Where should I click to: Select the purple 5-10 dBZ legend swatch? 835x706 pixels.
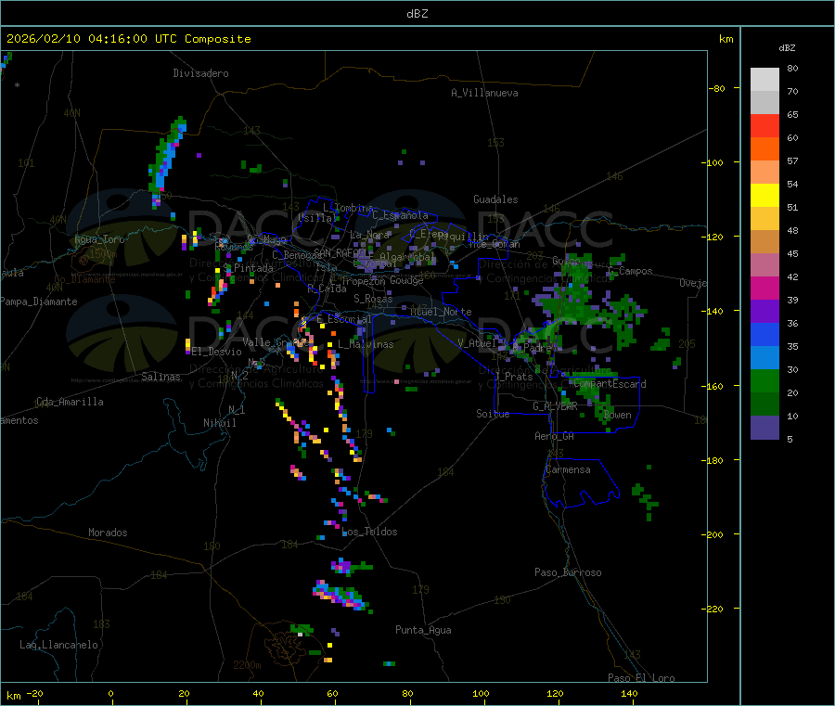coord(764,427)
